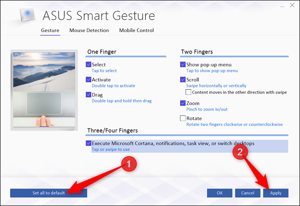Image resolution: width=300 pixels, height=206 pixels.
Task: Enable the Rotate two-finger gesture
Action: pyautogui.click(x=183, y=118)
